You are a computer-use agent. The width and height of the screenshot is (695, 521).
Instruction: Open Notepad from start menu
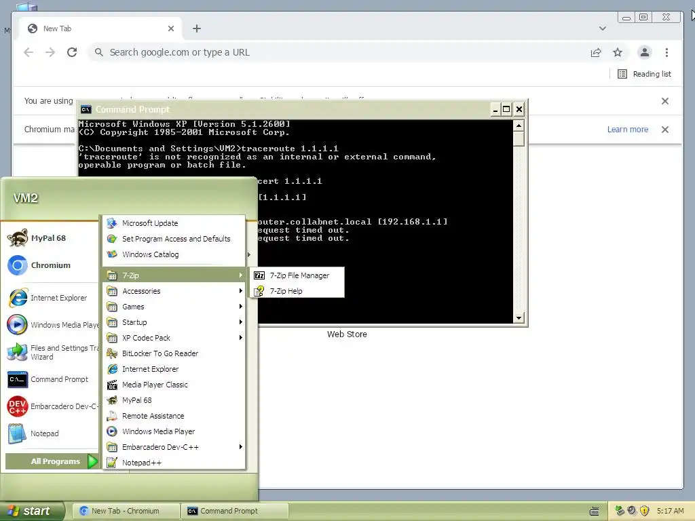click(x=49, y=433)
